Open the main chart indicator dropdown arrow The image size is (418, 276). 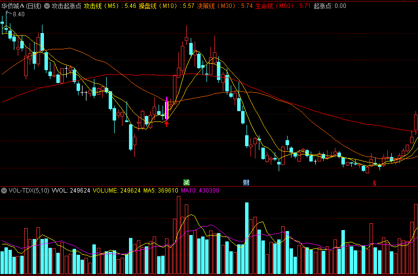point(46,6)
